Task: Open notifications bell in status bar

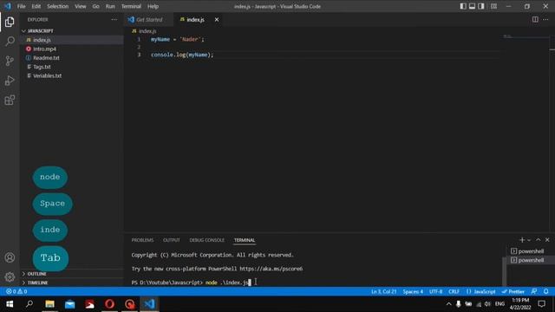Action: point(545,292)
